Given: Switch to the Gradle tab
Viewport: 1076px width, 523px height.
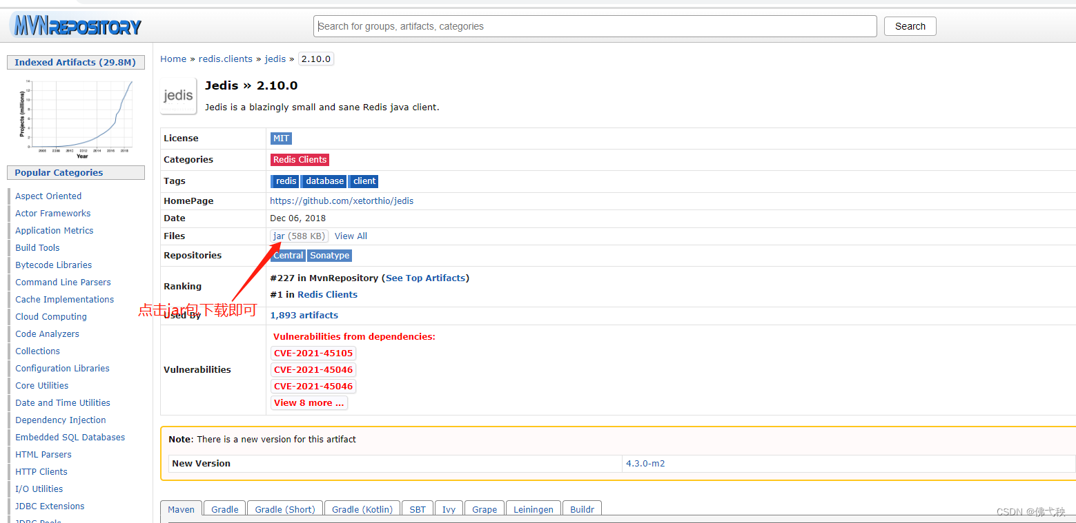Looking at the screenshot, I should (x=224, y=510).
